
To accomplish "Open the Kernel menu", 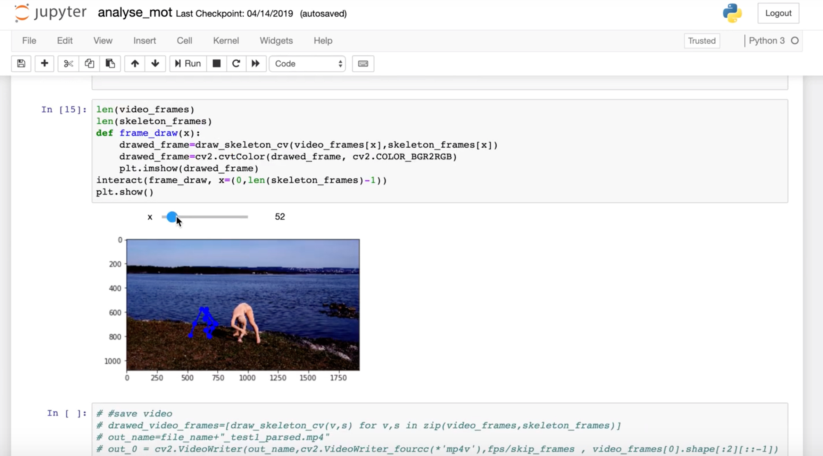I will tap(226, 41).
